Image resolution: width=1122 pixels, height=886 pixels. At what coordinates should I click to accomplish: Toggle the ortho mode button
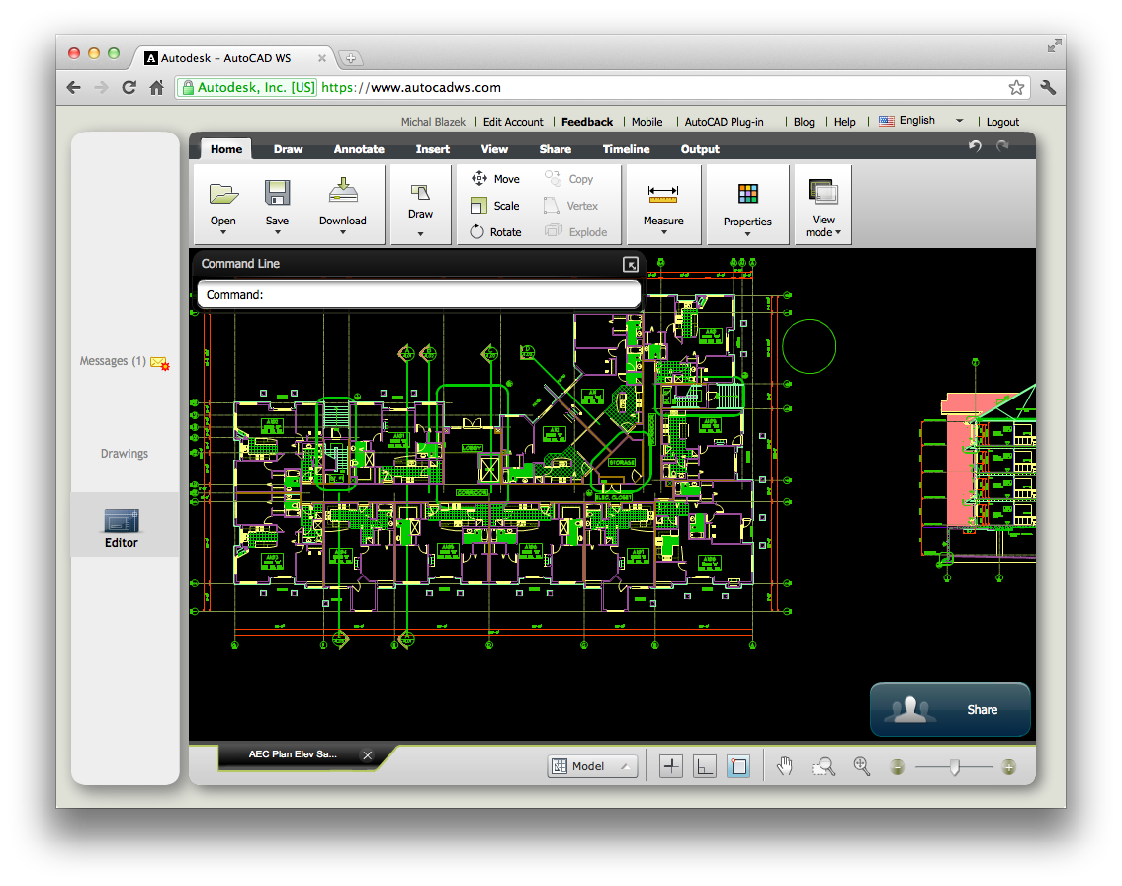705,766
